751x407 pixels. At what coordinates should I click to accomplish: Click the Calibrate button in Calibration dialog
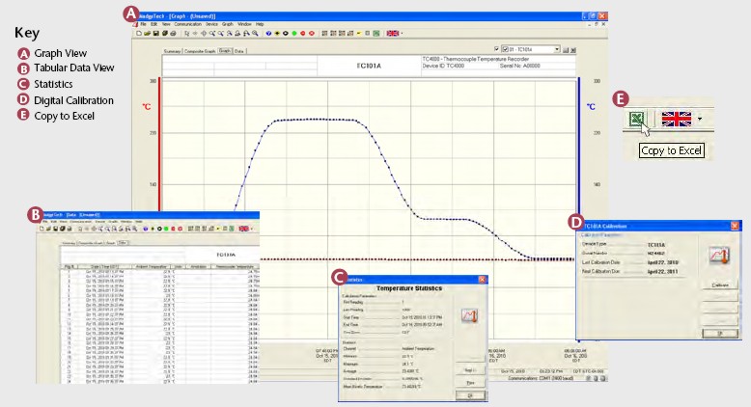[720, 285]
